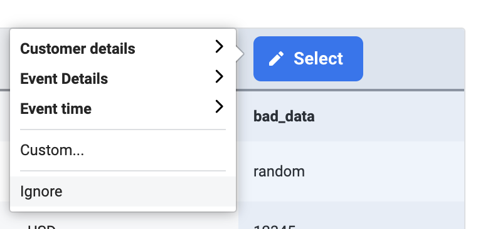
Task: Click the divider line above Ignore
Action: click(123, 171)
